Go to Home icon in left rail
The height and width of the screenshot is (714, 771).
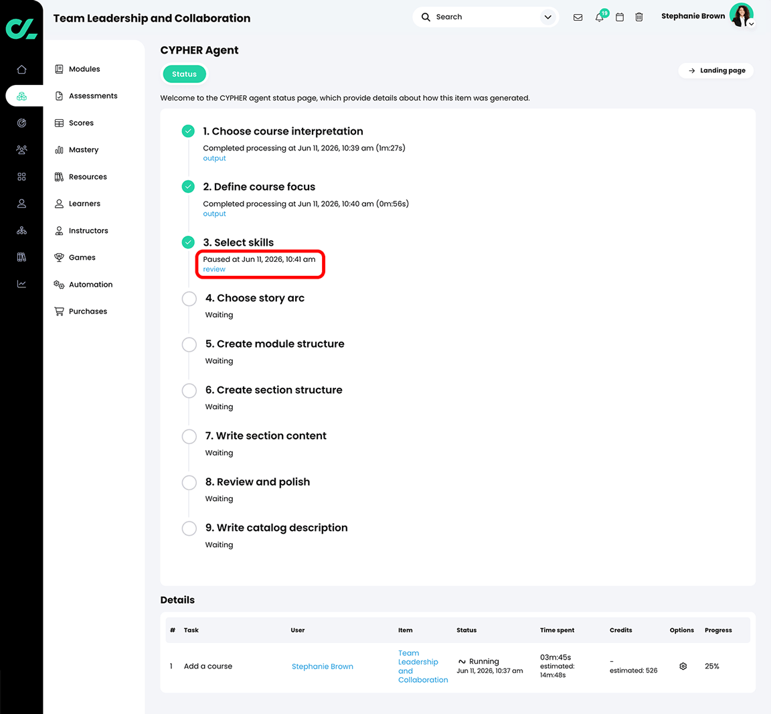click(x=21, y=70)
